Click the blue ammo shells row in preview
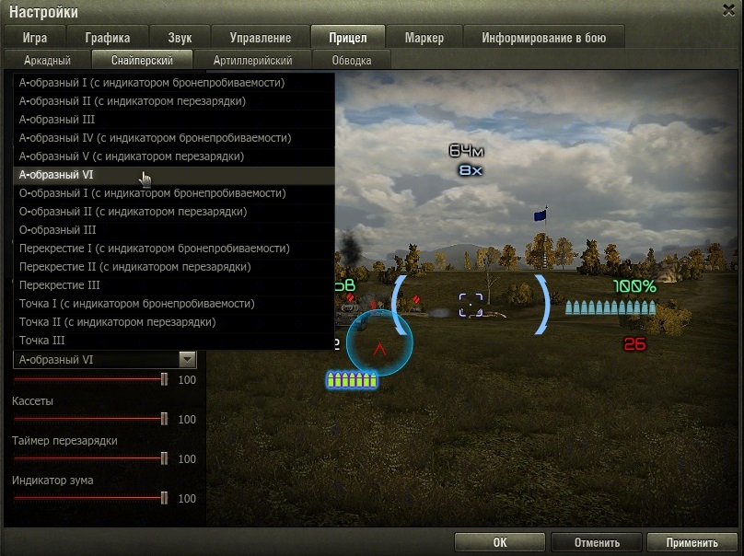Viewport: 744px width, 556px height. [610, 307]
